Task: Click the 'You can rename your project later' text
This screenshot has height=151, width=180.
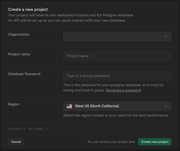Action: (111, 142)
